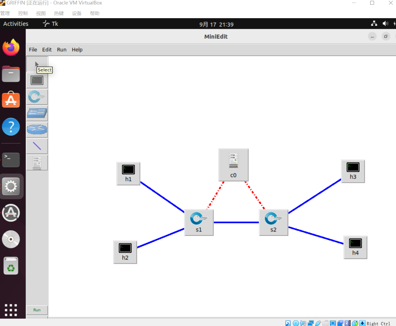This screenshot has width=396, height=326.
Task: Select controller c0 on the canvas
Action: [x=233, y=165]
